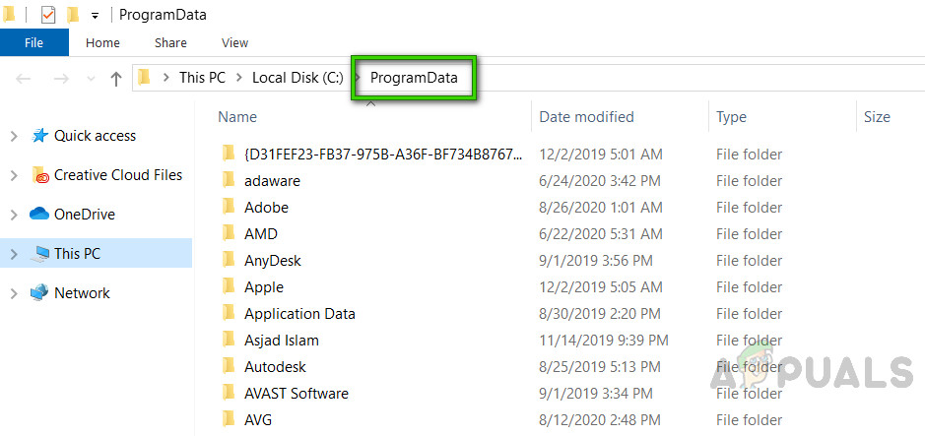The width and height of the screenshot is (925, 436).
Task: Click the Forward navigation arrow
Action: pyautogui.click(x=61, y=79)
